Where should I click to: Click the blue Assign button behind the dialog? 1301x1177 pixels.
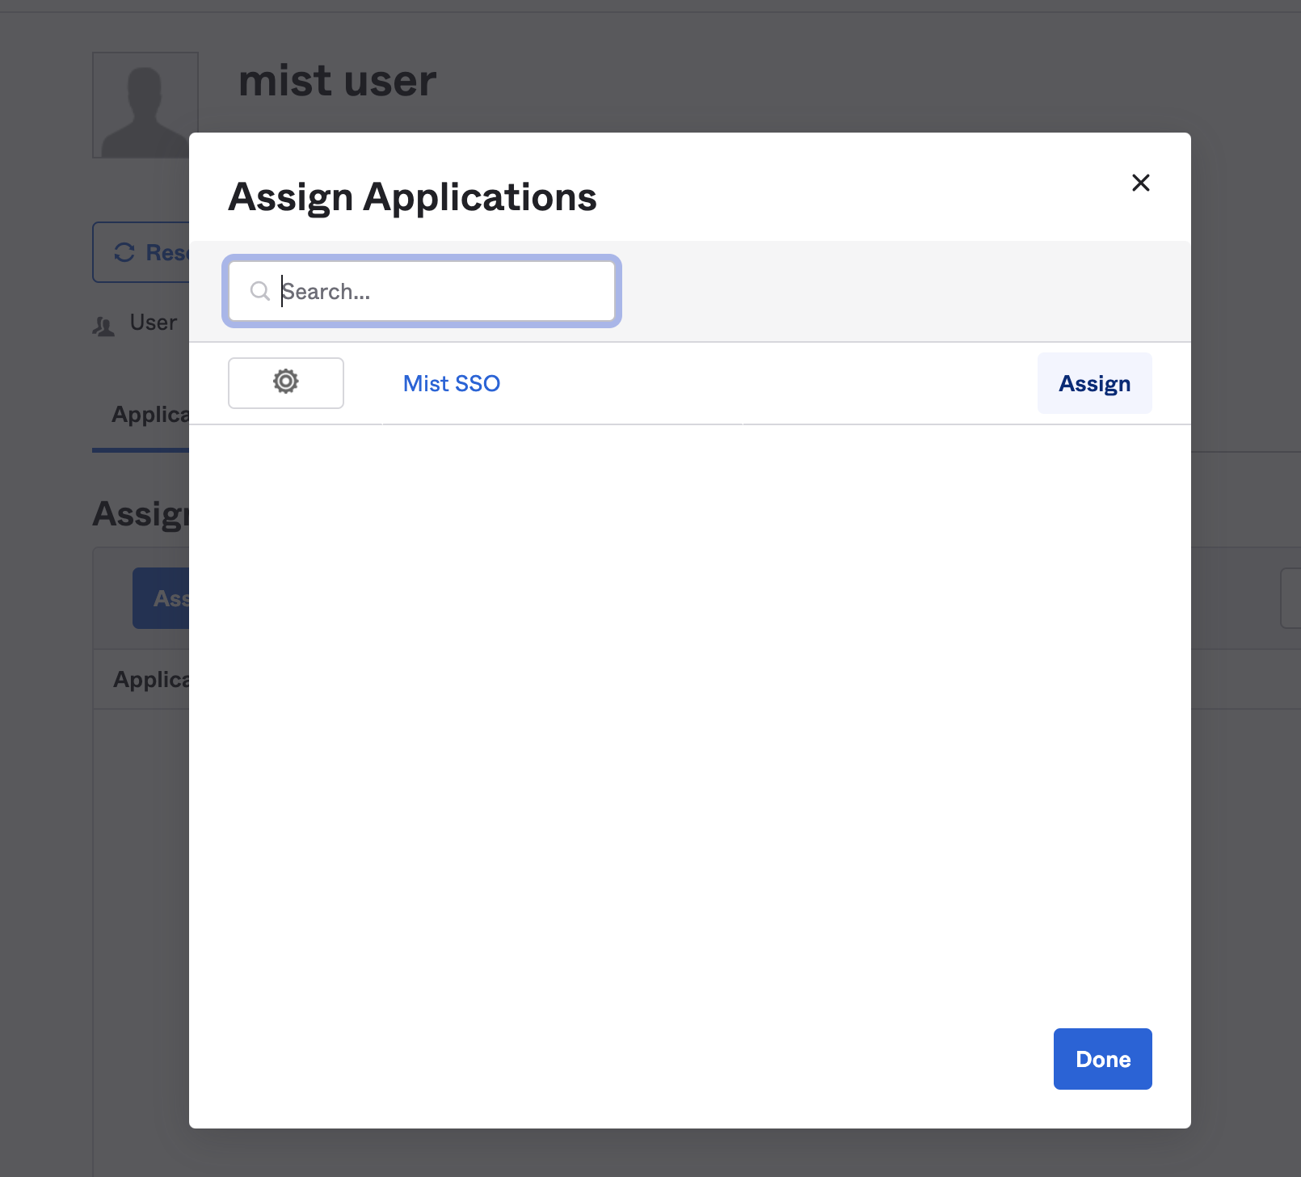[162, 598]
